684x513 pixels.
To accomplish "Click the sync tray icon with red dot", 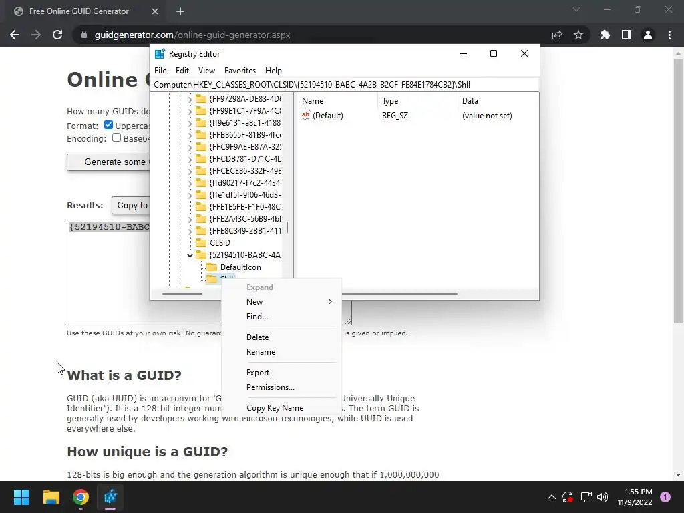I will (x=568, y=497).
